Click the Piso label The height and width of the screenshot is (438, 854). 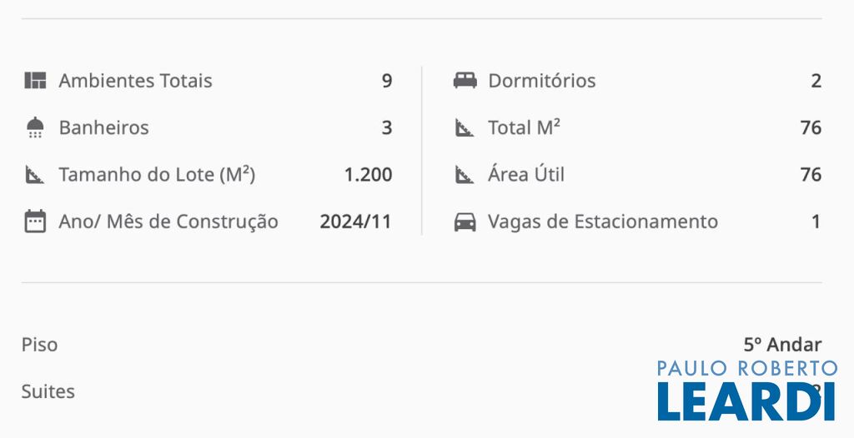tap(39, 344)
